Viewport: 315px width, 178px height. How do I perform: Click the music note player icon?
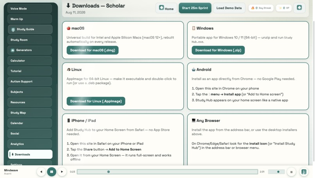click(x=304, y=172)
